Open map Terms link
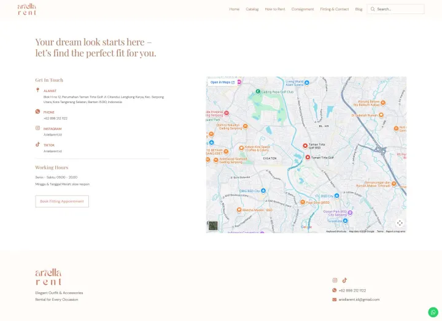The height and width of the screenshot is (321, 442). coord(380,231)
